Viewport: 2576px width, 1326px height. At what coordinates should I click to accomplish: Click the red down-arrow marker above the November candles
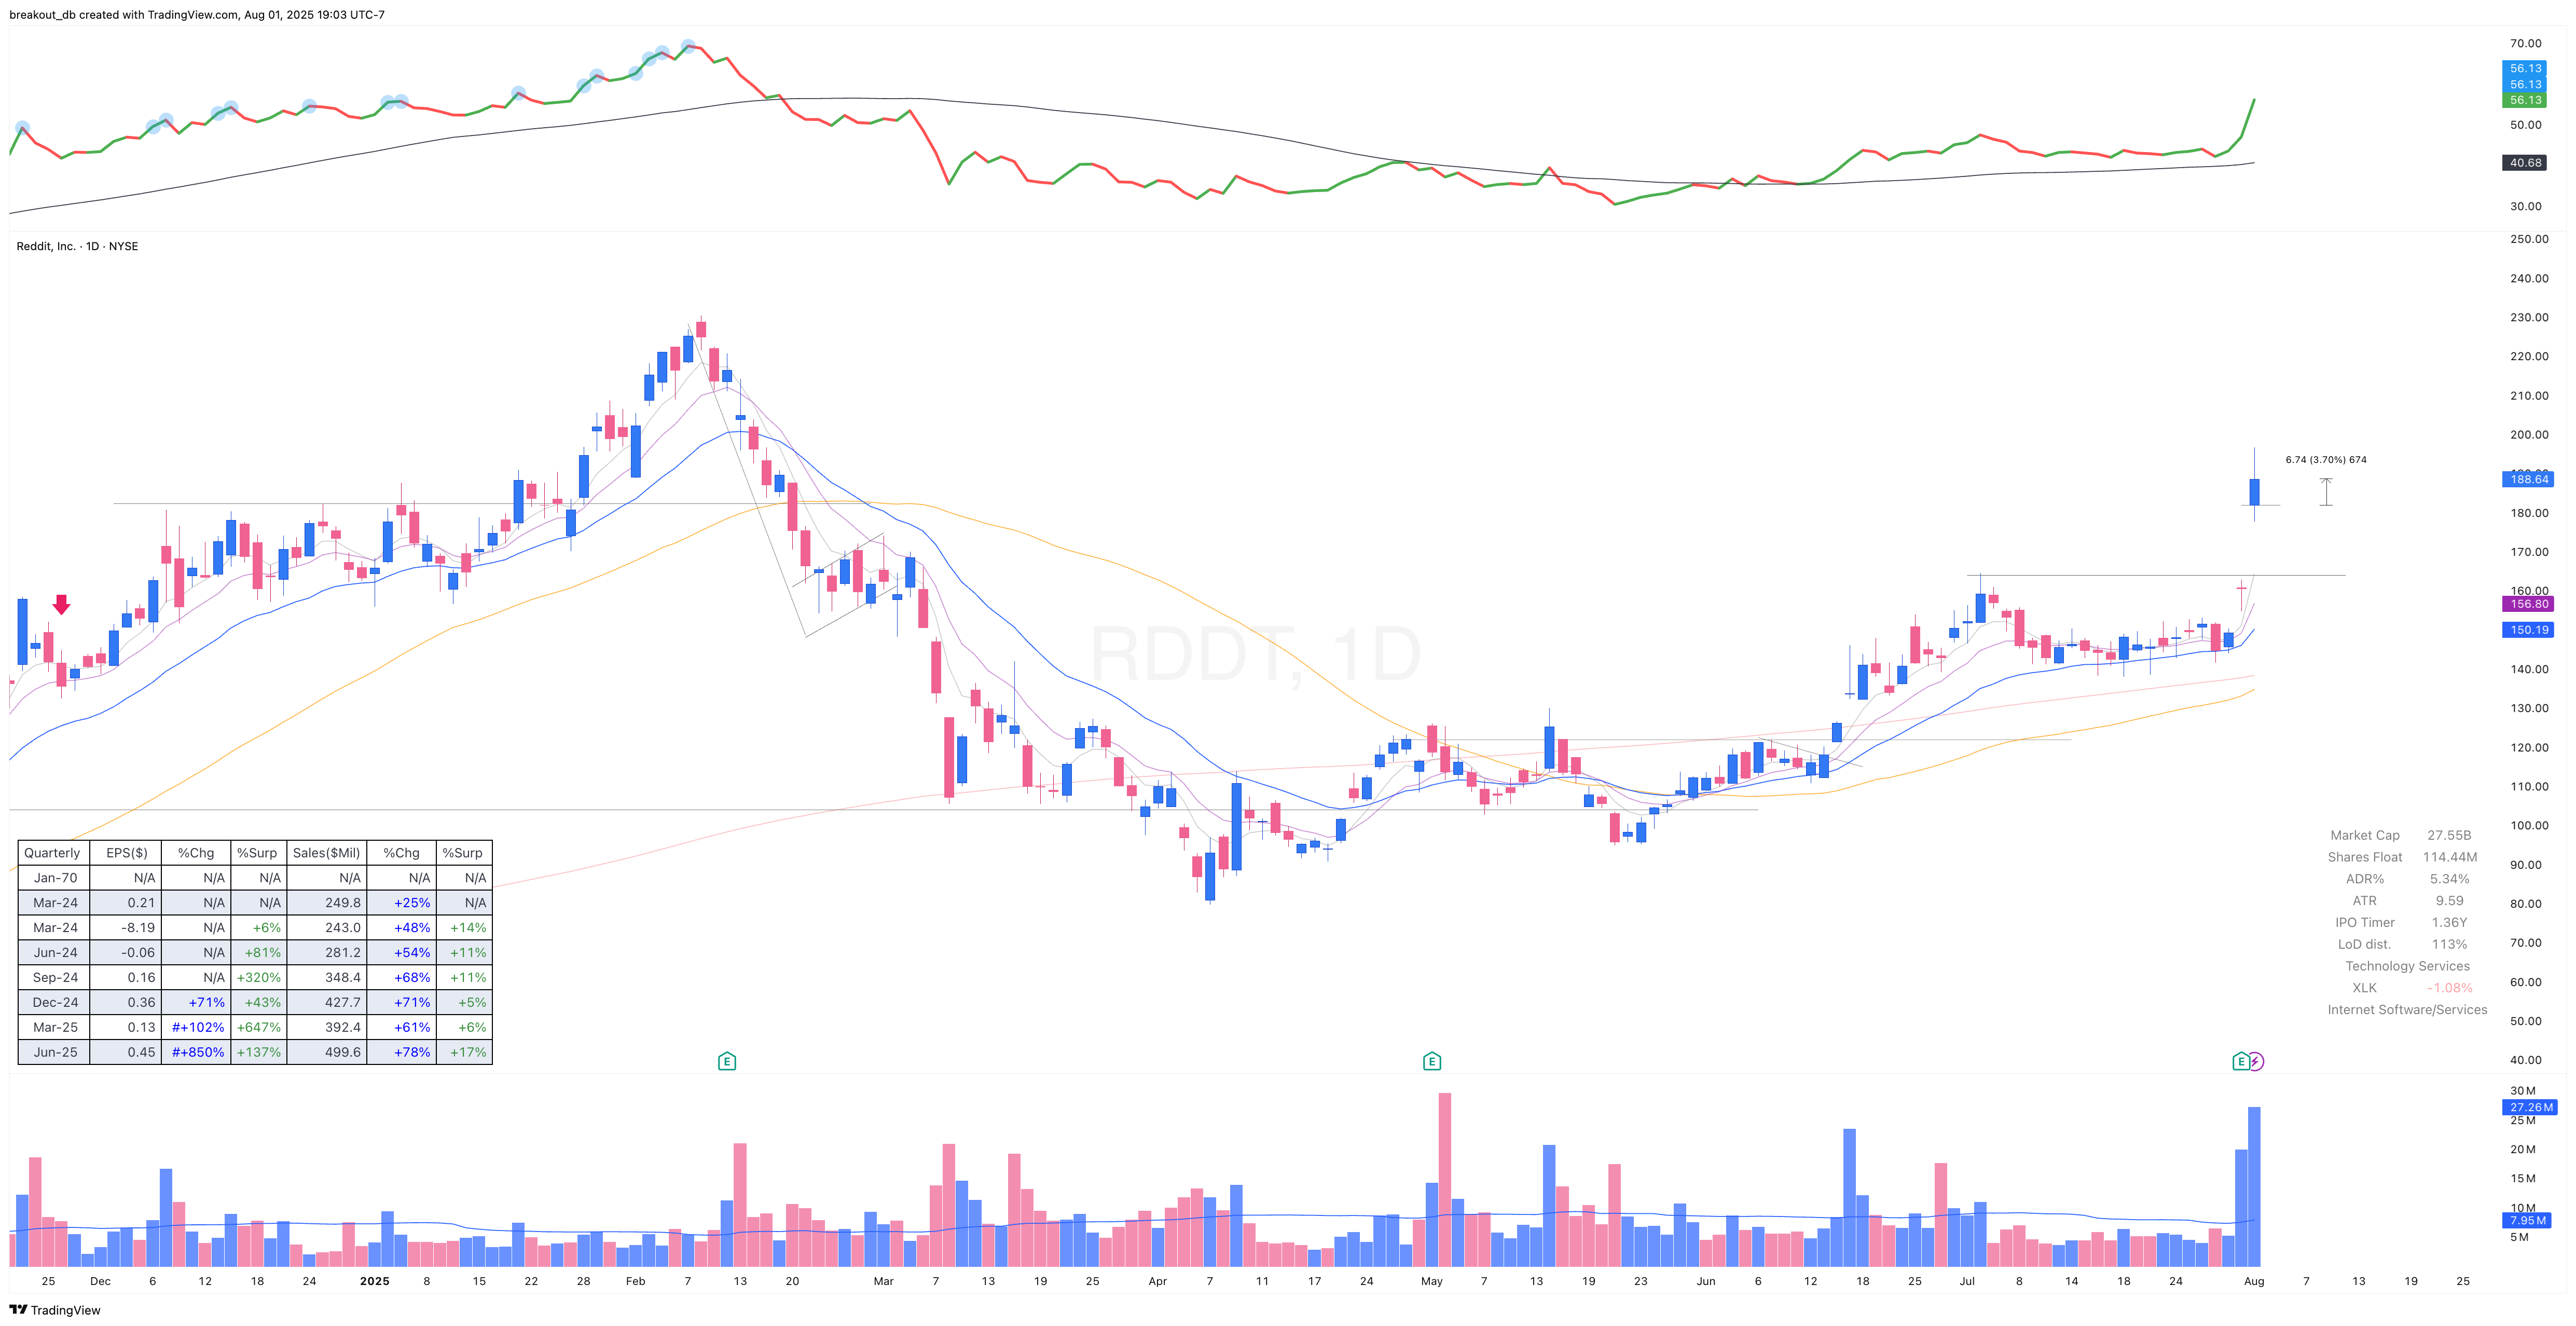tap(62, 604)
